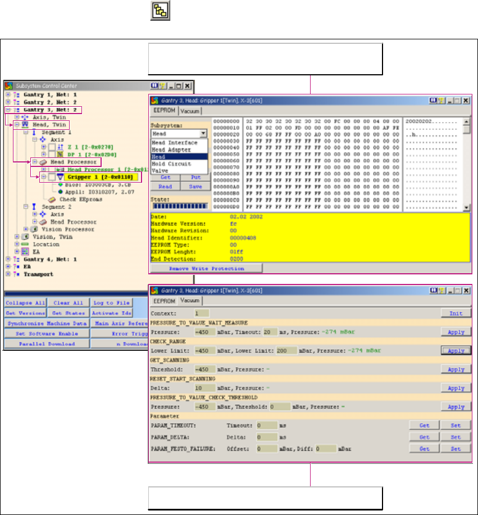Click the Init button beside Context
Screen dimensions: 478x515
(456, 313)
